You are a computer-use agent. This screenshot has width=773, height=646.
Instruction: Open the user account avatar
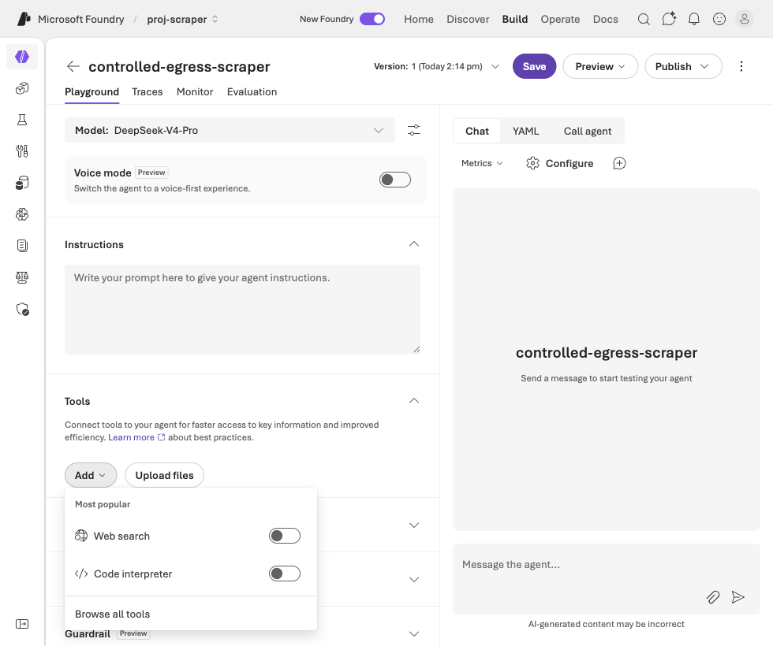[x=745, y=19]
